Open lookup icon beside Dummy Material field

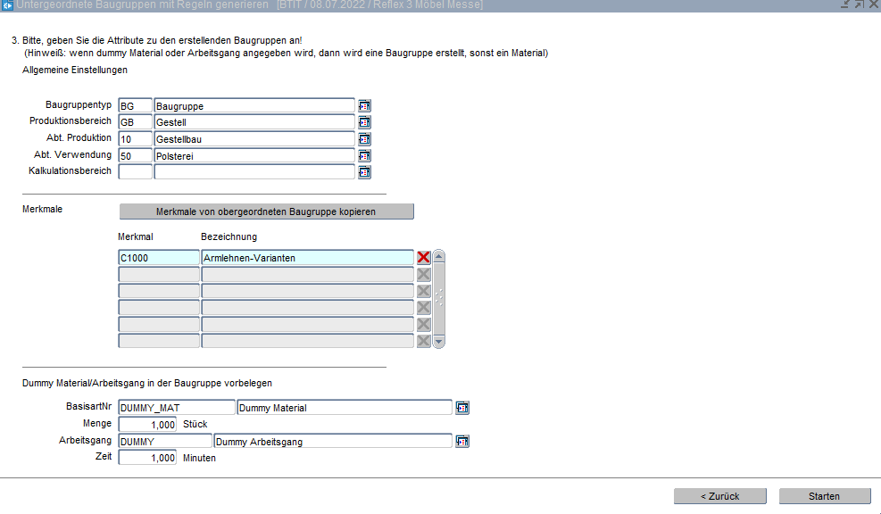click(462, 408)
